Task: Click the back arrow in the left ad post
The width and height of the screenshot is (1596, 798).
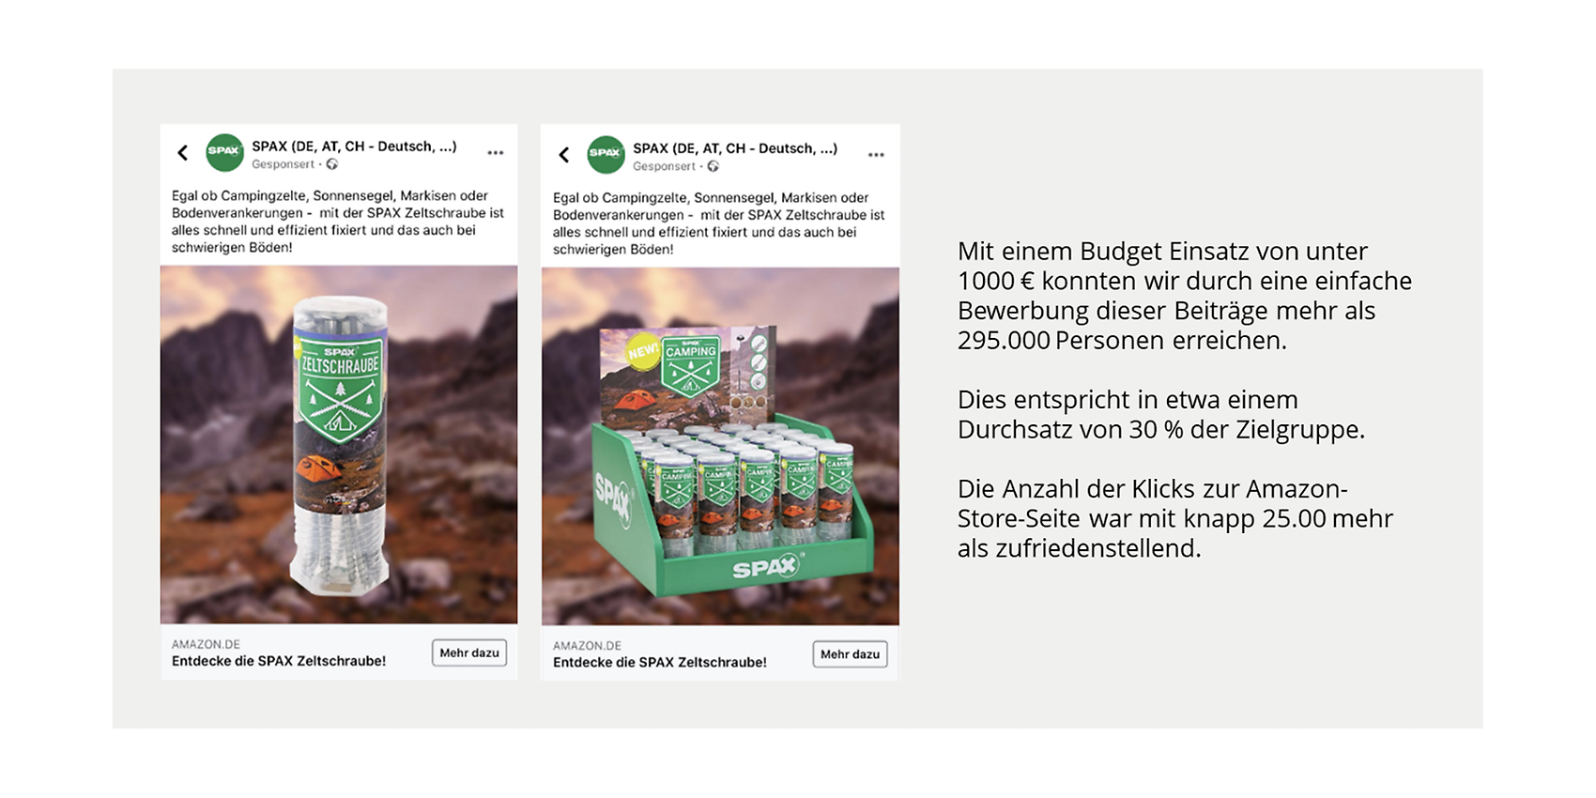Action: (x=183, y=152)
